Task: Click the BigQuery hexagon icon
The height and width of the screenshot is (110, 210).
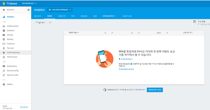Action: pos(105,90)
